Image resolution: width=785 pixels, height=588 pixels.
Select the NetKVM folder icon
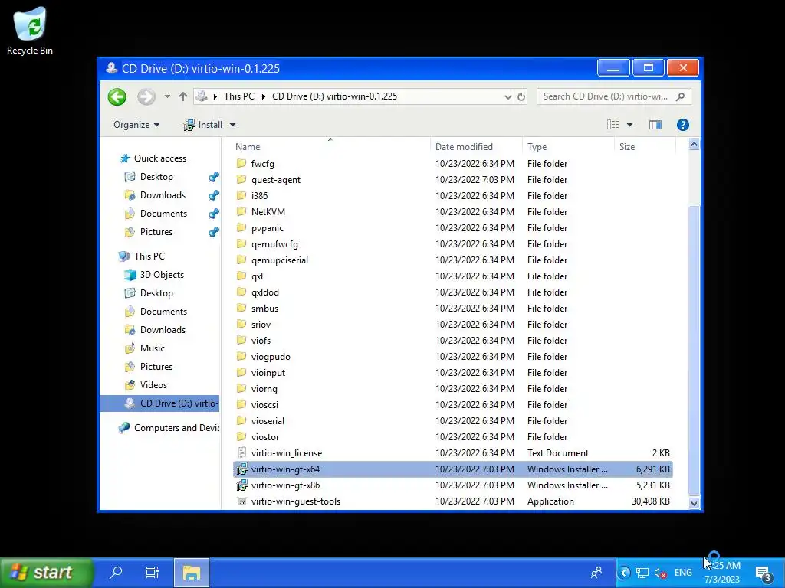tap(241, 211)
